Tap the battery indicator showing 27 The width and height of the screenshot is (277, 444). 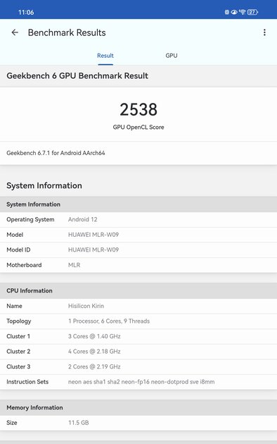pos(252,12)
